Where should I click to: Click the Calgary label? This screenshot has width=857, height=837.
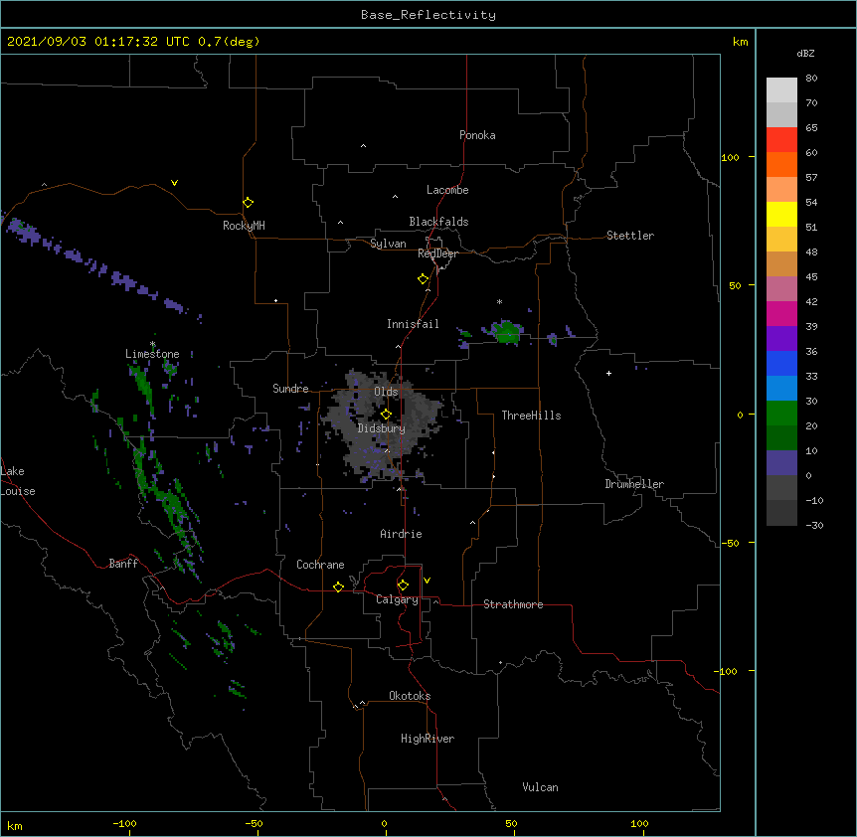tap(397, 599)
